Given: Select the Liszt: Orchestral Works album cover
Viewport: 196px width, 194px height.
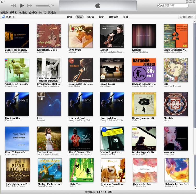Looking at the screenshot, I should click(x=176, y=36).
